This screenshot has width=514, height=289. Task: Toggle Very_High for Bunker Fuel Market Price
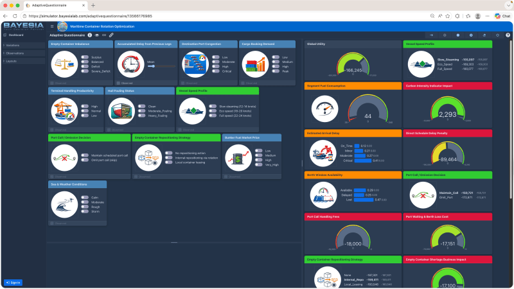tap(259, 165)
